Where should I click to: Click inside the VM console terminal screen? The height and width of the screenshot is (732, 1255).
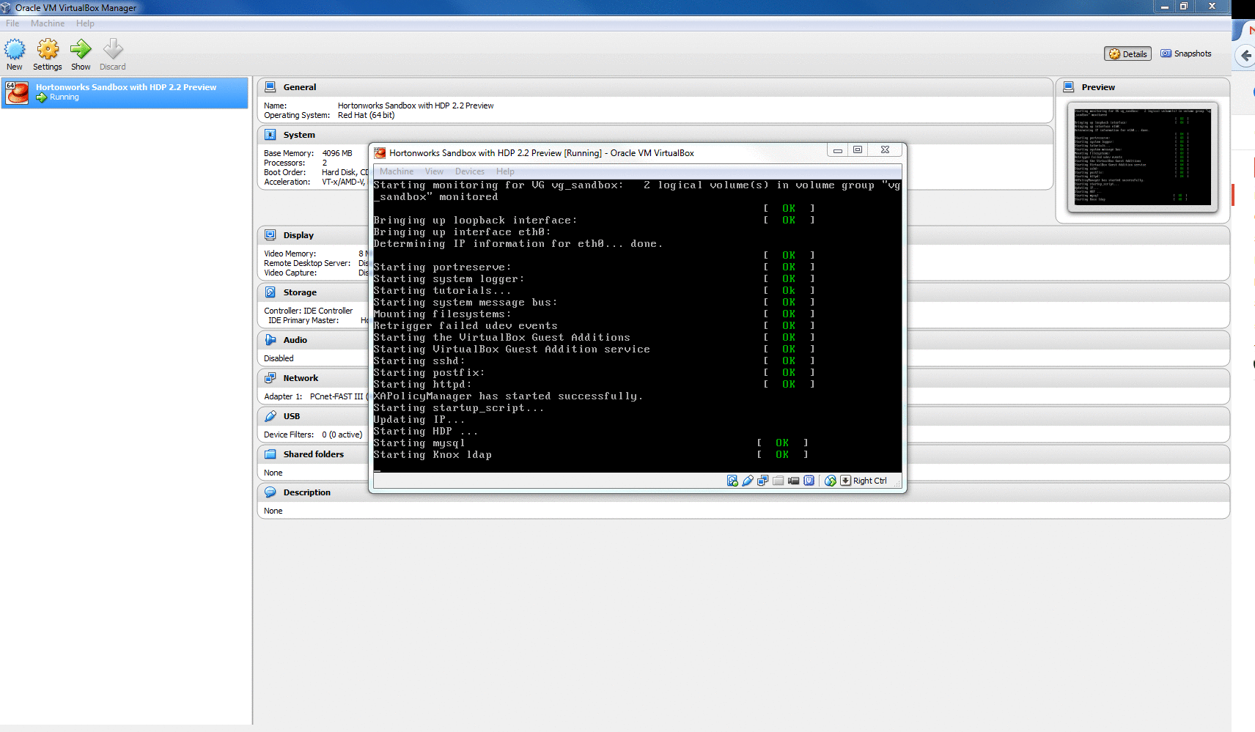point(637,325)
